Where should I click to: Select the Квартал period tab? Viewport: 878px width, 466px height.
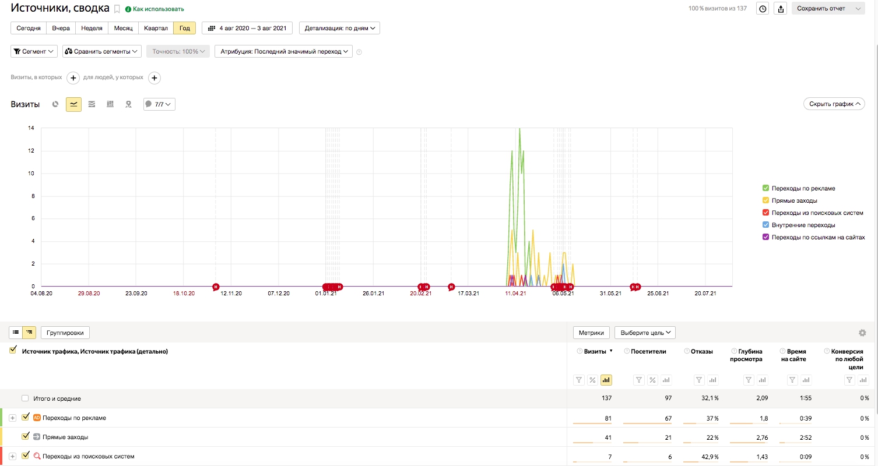click(x=156, y=28)
